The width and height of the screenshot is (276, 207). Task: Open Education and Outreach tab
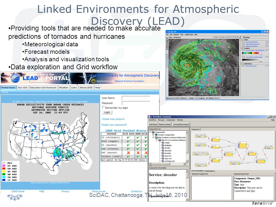click(x=43, y=88)
